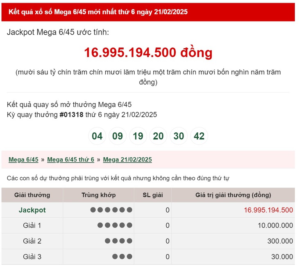Click the Giải 2 winner count 0

[x=168, y=241]
